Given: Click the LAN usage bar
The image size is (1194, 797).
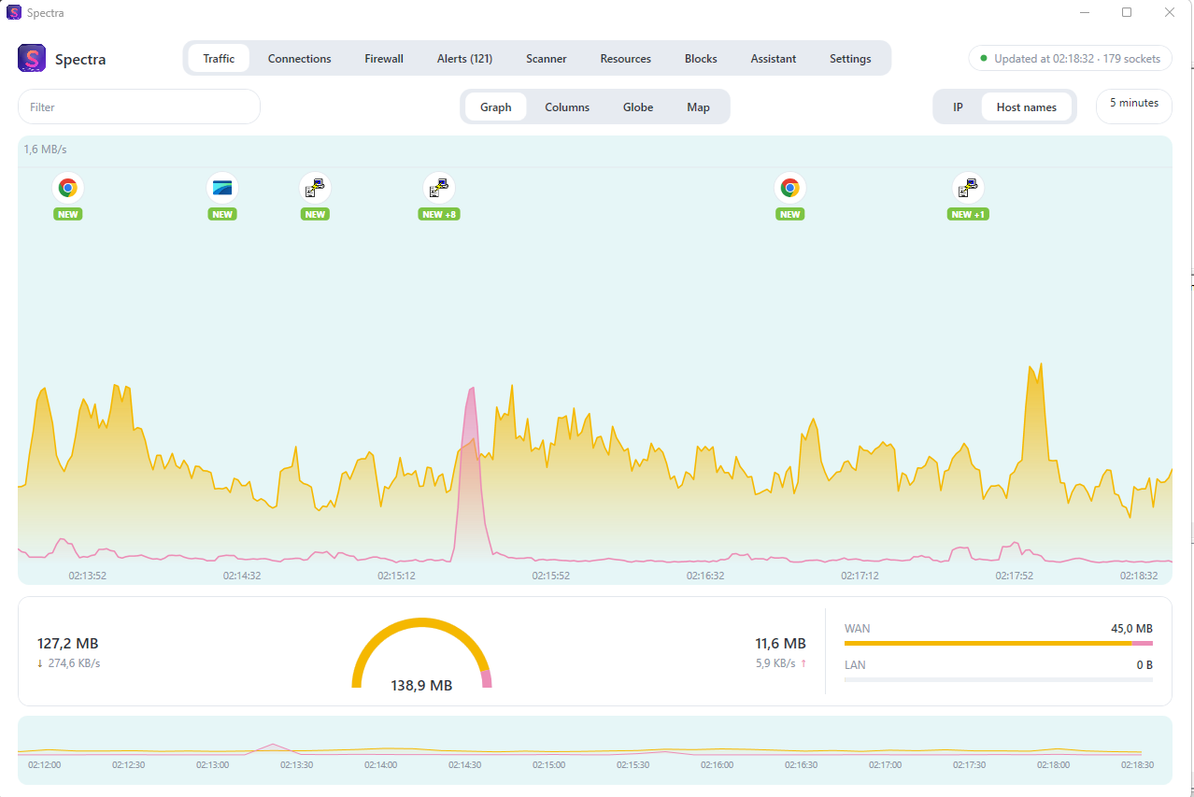Looking at the screenshot, I should click(x=998, y=679).
